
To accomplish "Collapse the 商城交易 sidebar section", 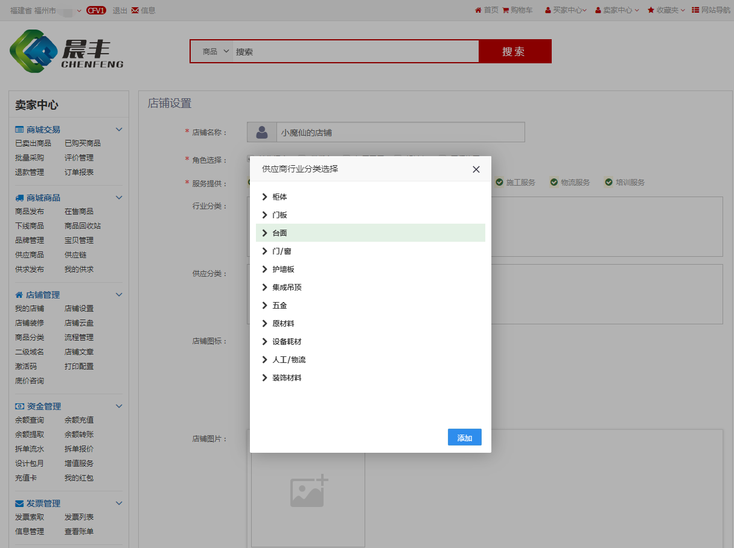I will click(x=119, y=130).
